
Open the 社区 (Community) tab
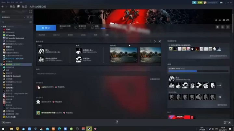click(24, 6)
